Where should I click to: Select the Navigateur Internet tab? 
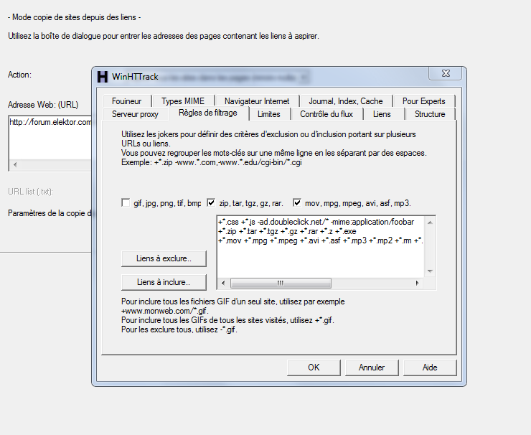257,101
